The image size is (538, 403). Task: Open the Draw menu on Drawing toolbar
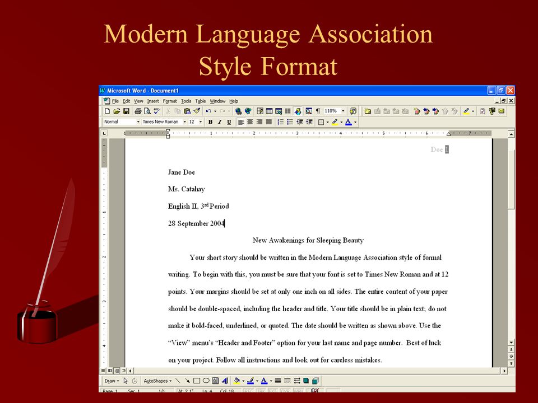coord(112,381)
